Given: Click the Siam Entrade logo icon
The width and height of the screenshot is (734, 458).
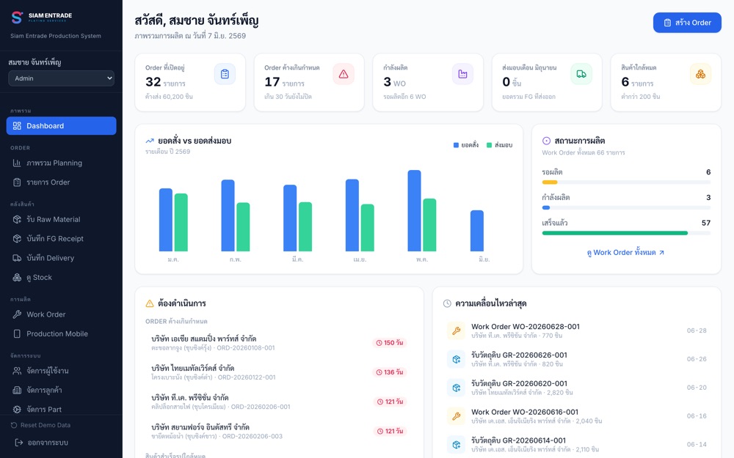Looking at the screenshot, I should (x=17, y=18).
